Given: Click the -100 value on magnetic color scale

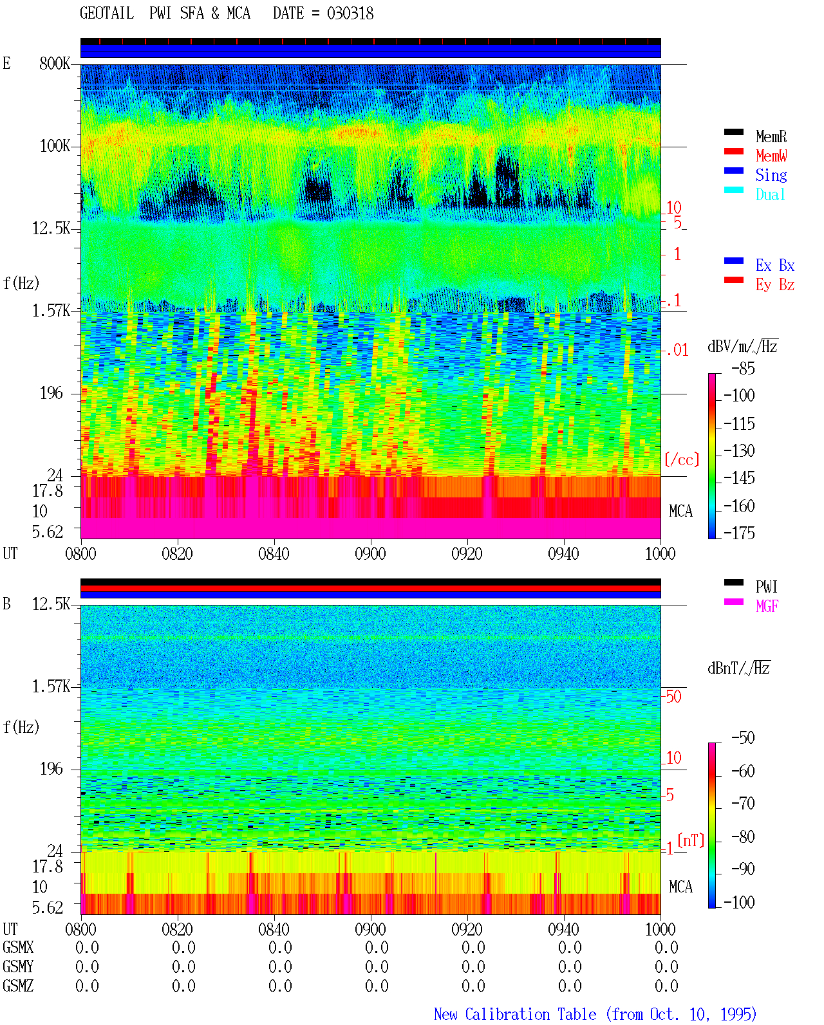Looking at the screenshot, I should 739,903.
